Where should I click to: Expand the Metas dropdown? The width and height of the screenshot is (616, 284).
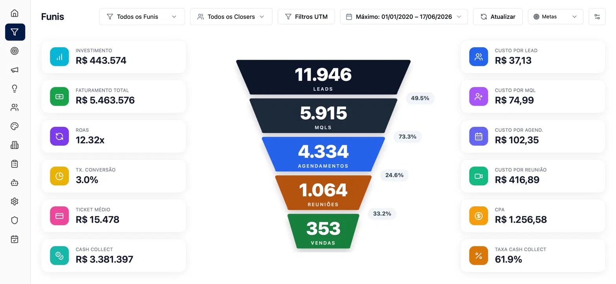tap(555, 17)
